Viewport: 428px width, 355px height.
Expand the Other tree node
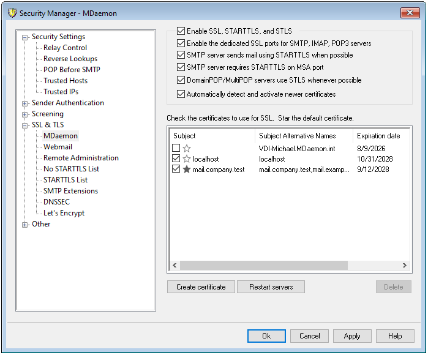tap(25, 224)
